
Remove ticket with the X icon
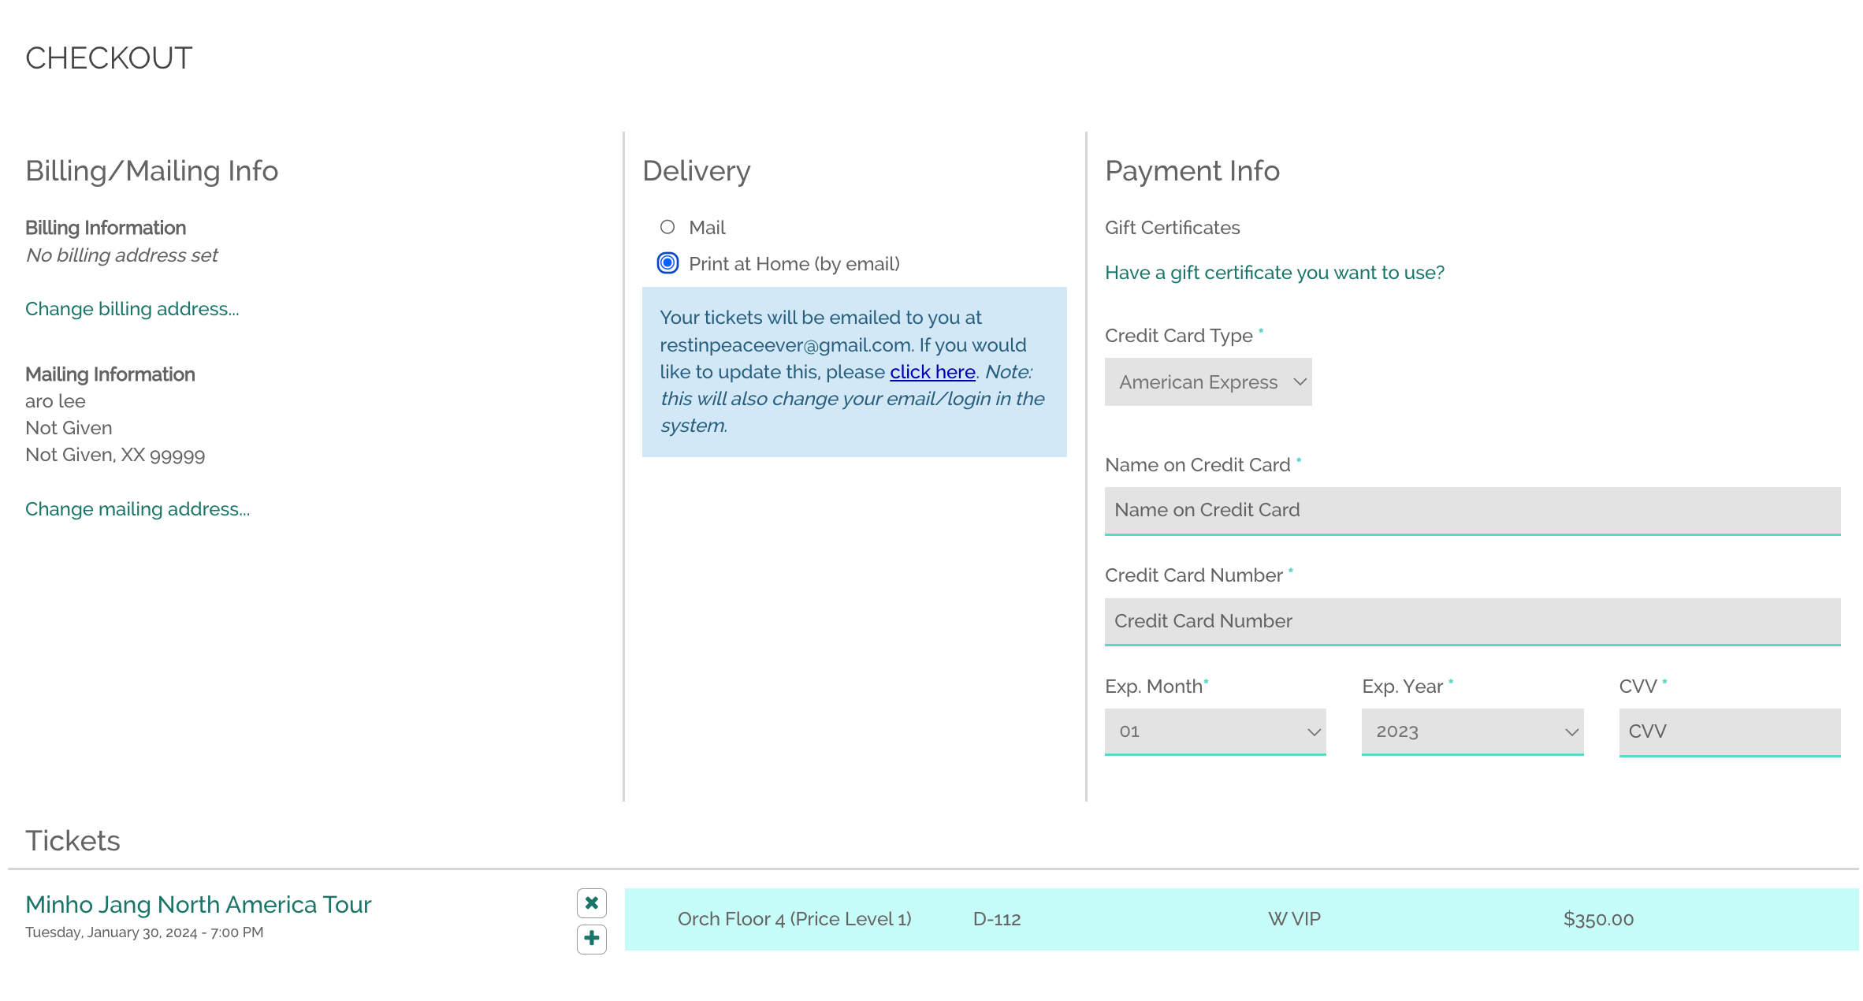pyautogui.click(x=591, y=903)
